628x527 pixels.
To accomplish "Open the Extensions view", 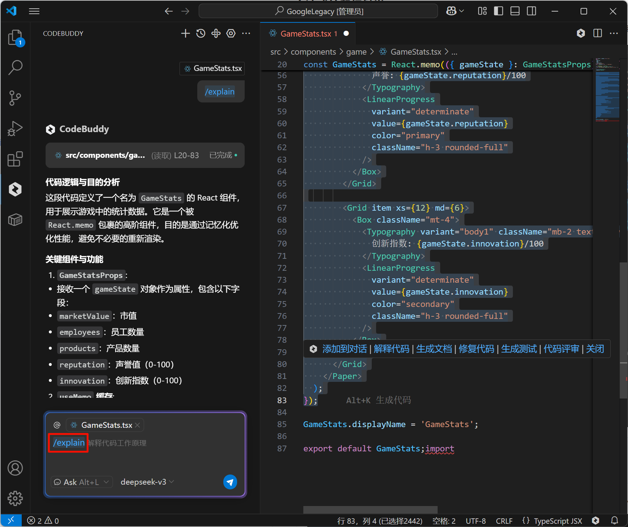I will point(15,159).
